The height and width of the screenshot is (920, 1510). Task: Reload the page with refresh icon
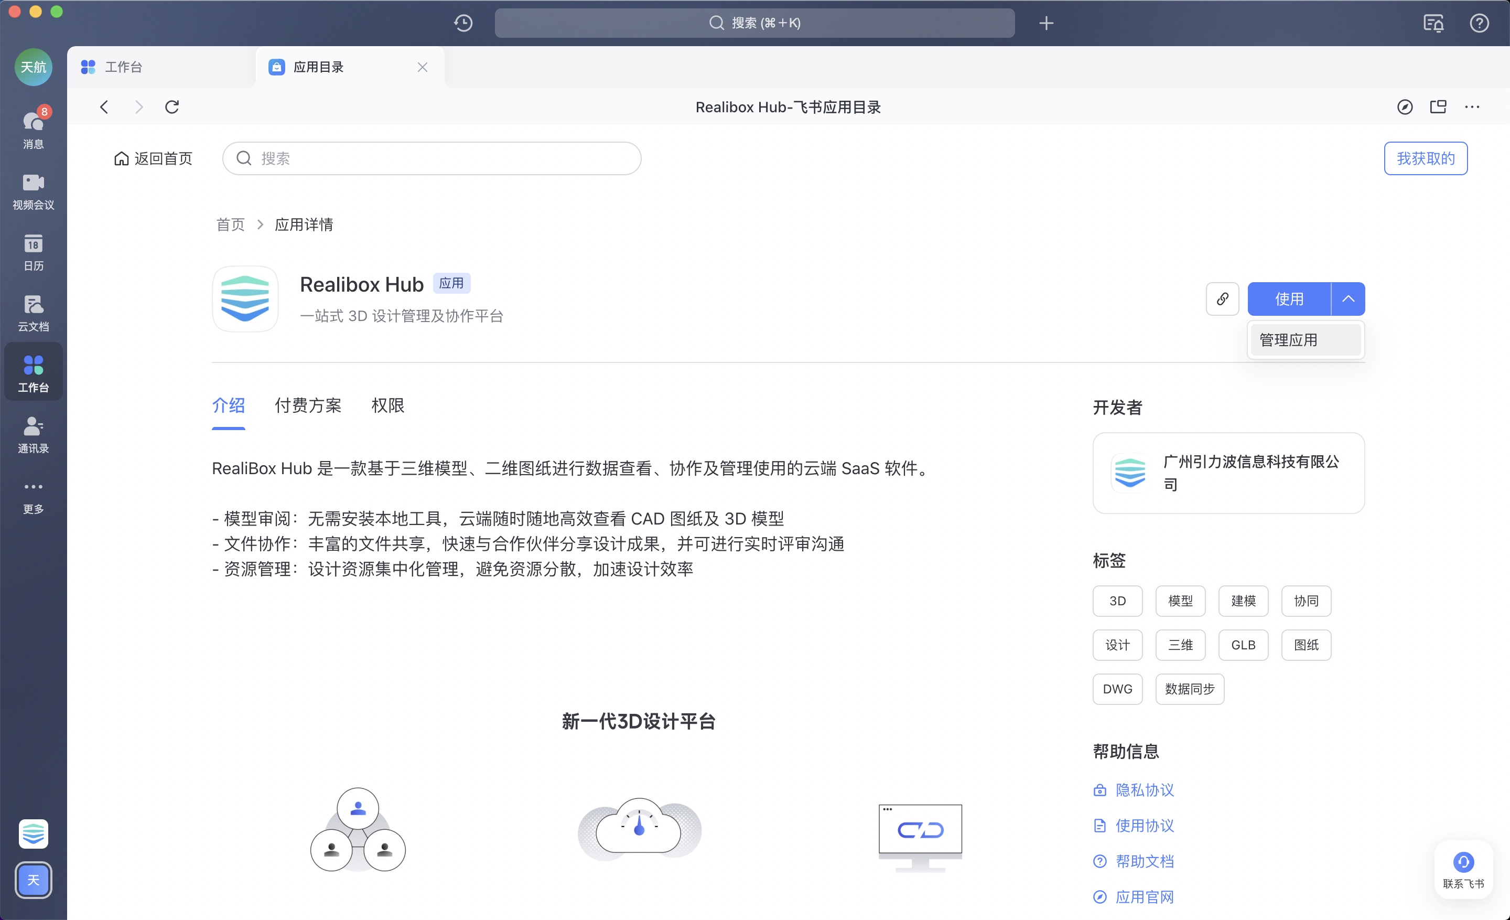pos(172,106)
